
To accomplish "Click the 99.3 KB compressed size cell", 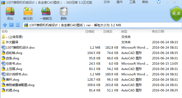I will coord(112,80).
